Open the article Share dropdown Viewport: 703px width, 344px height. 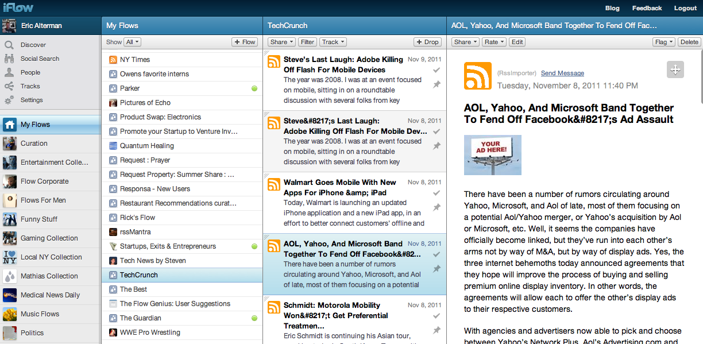point(465,42)
